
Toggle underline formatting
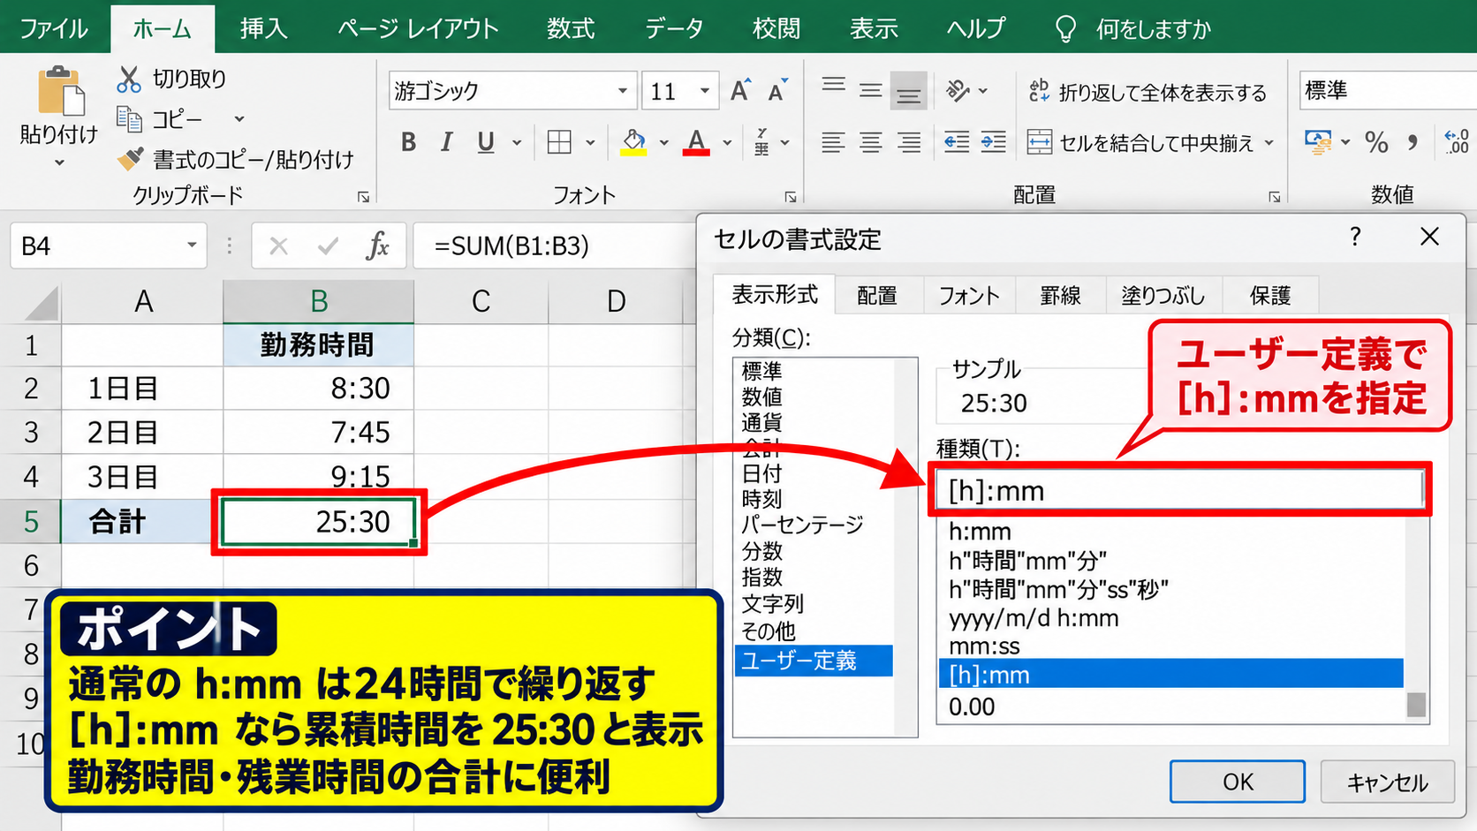486,142
